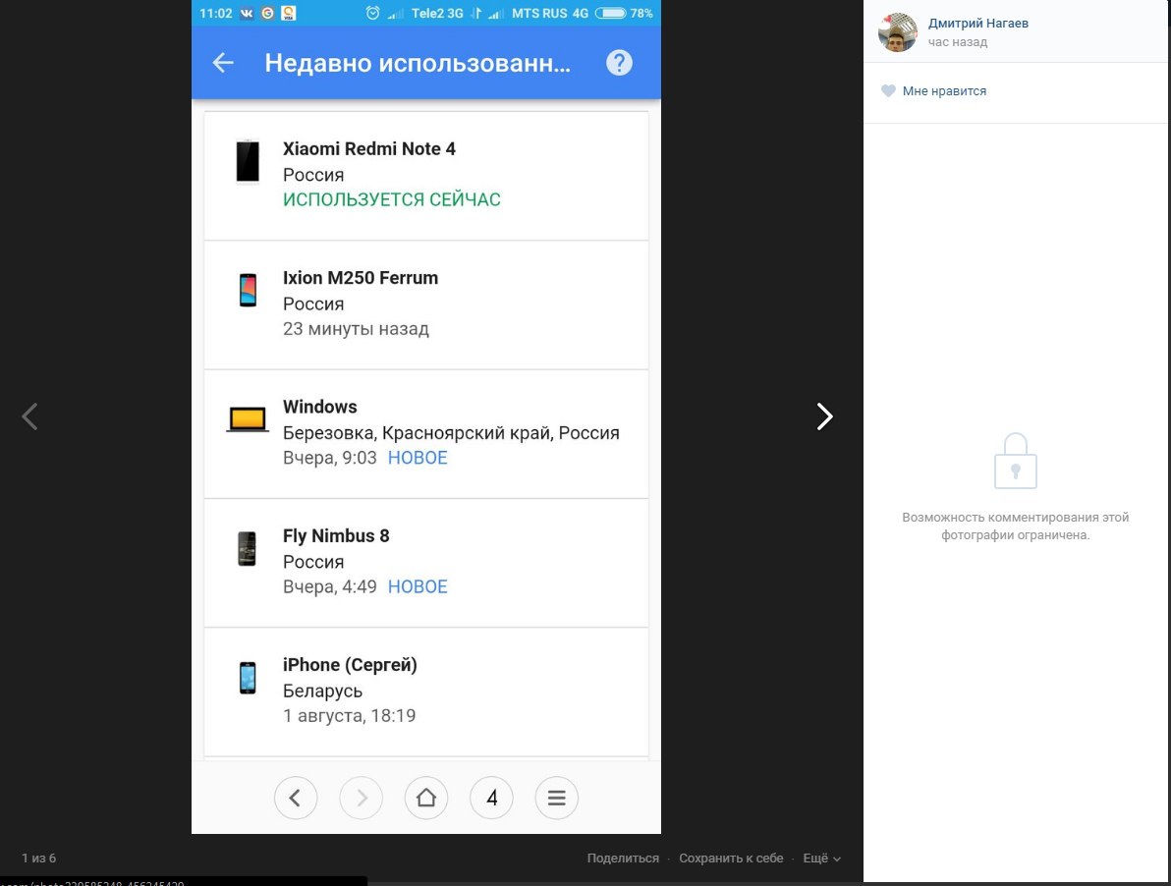Open the help question mark icon
This screenshot has width=1171, height=886.
click(619, 63)
